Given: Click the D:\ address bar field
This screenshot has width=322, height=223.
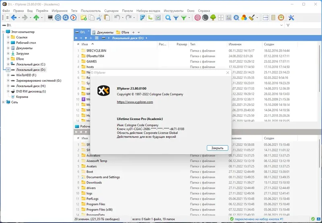Looking at the screenshot, I should tap(142, 25).
